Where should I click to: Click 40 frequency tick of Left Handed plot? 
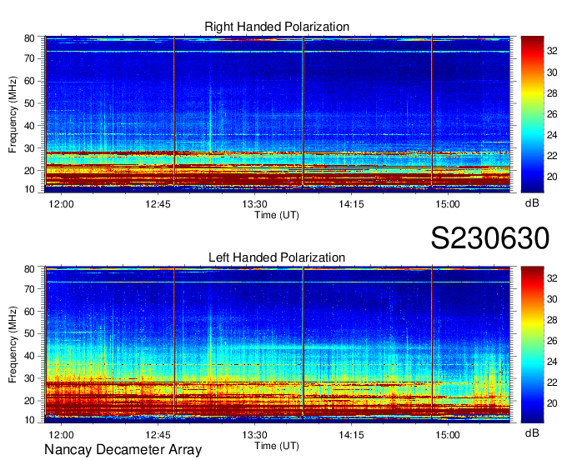pos(29,356)
